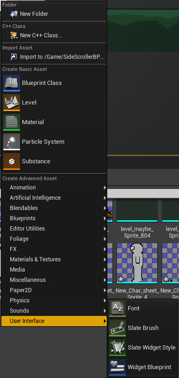The width and height of the screenshot is (179, 378).
Task: Click the Substance asset icon
Action: tap(12, 161)
